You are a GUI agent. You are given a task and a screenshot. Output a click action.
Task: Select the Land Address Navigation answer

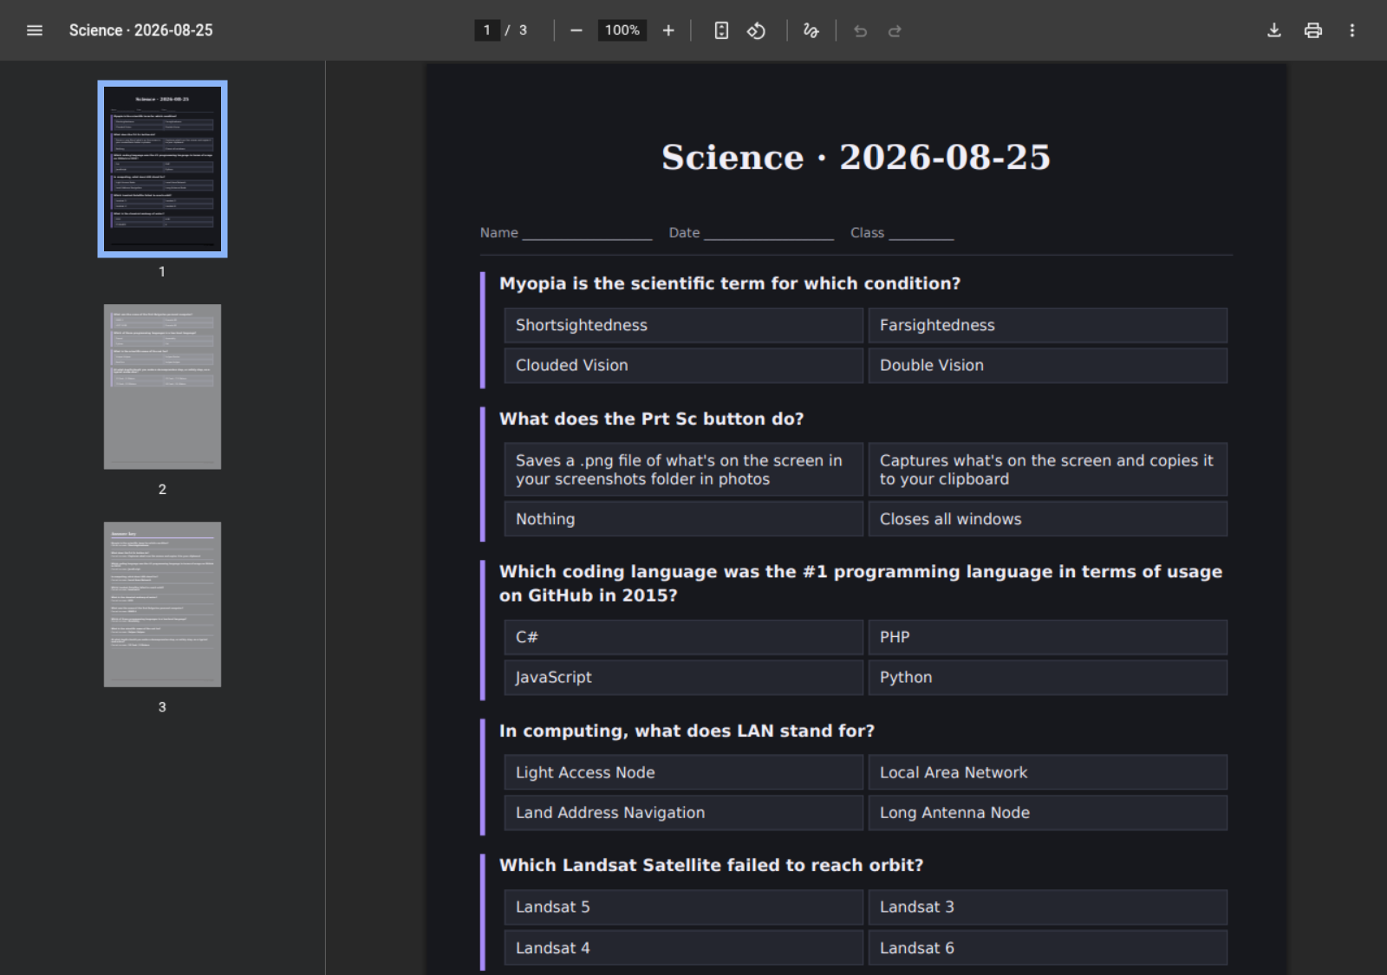684,813
